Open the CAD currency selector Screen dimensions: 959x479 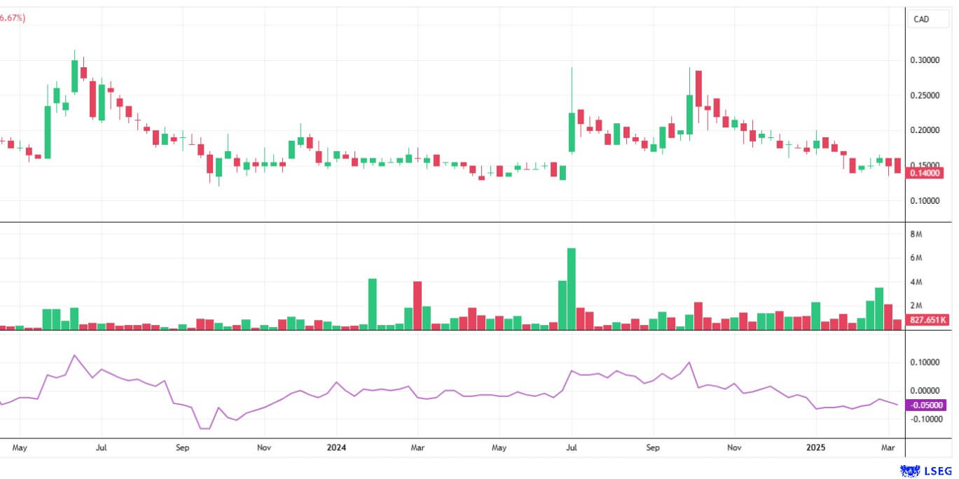[x=921, y=19]
